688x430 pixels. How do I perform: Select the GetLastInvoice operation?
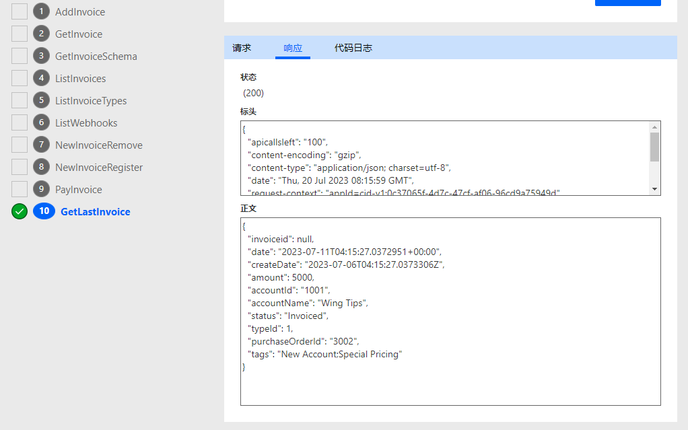(95, 212)
